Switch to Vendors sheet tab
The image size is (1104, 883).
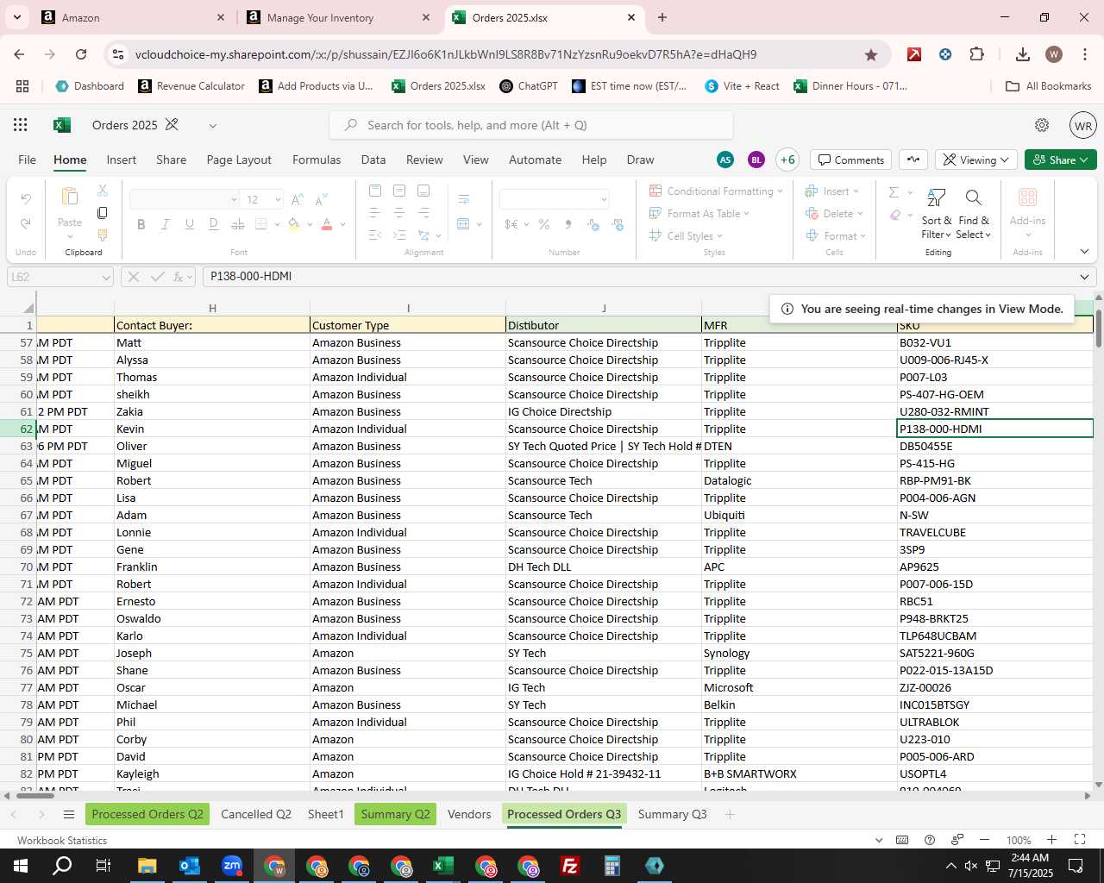(469, 814)
